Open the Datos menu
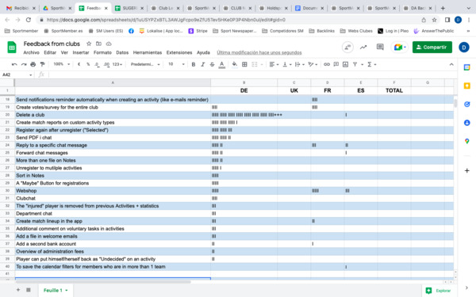The image size is (476, 297). [122, 52]
